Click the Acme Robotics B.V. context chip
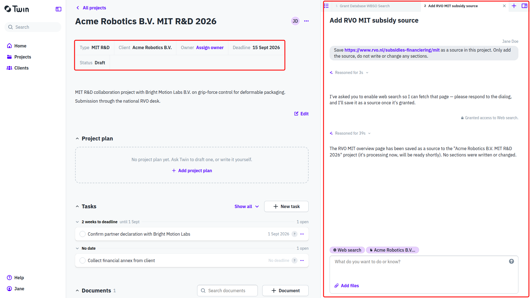This screenshot has width=530, height=298. coord(393,250)
